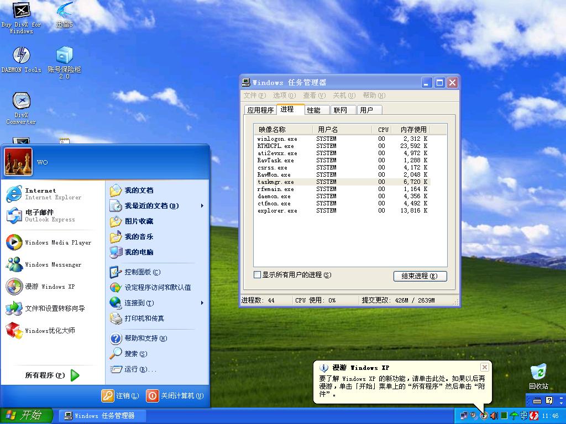Open 我的文档 folder

click(x=132, y=190)
